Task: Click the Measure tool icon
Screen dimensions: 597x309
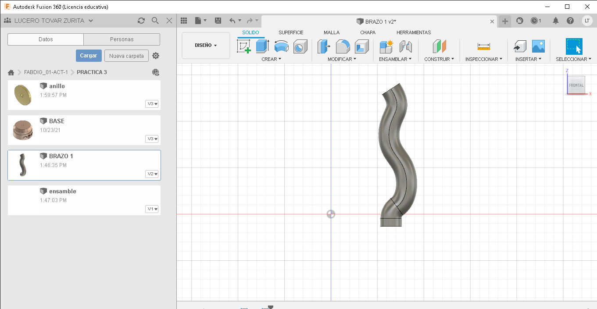Action: point(484,46)
